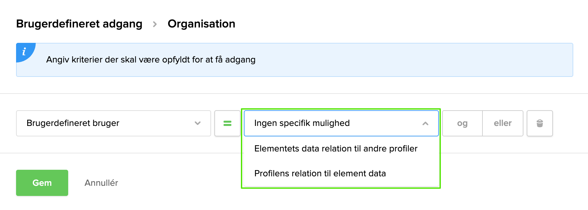Choose "Profilens relation til element data"

tap(320, 173)
